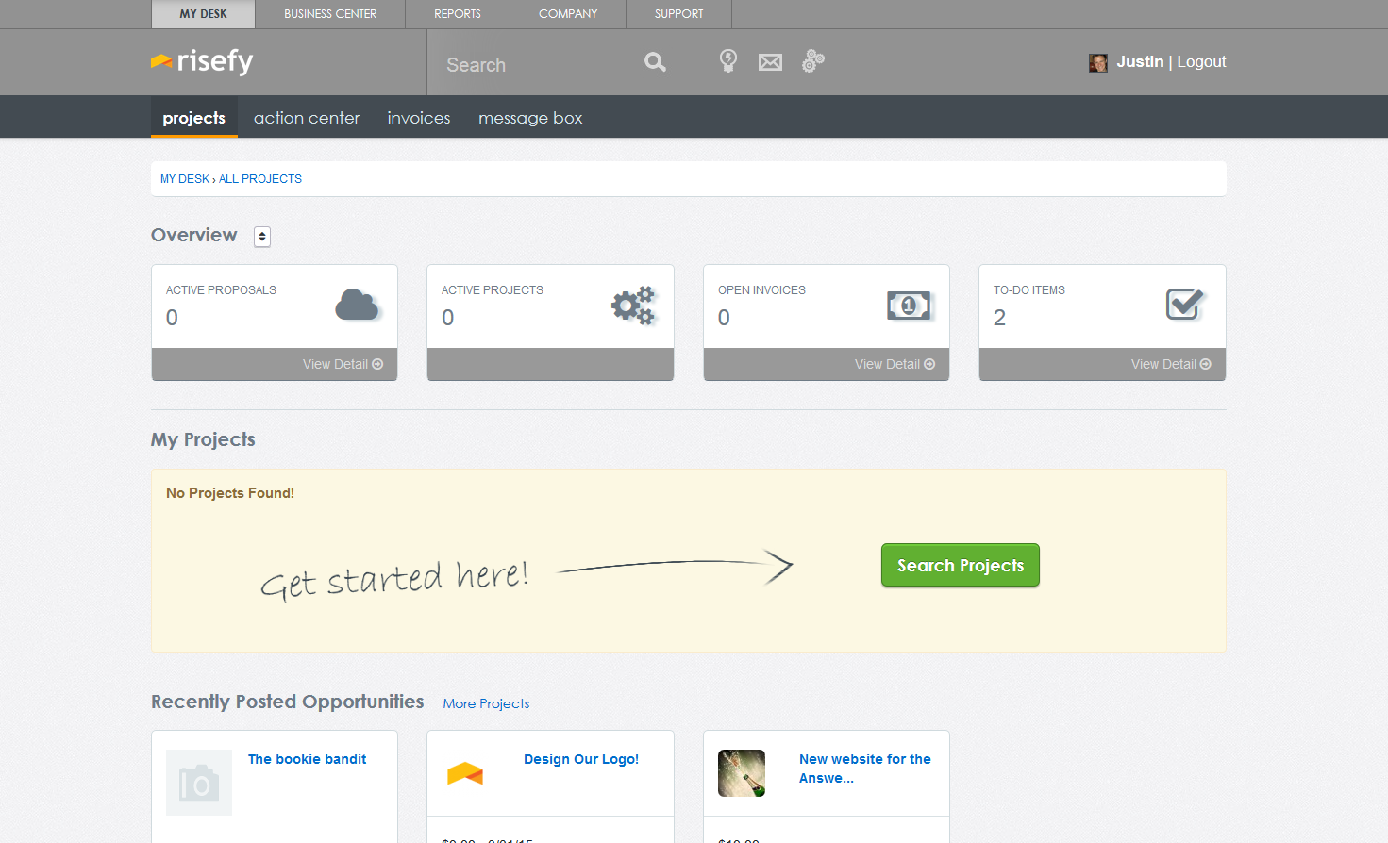Click the gears settings icon in header

[812, 61]
